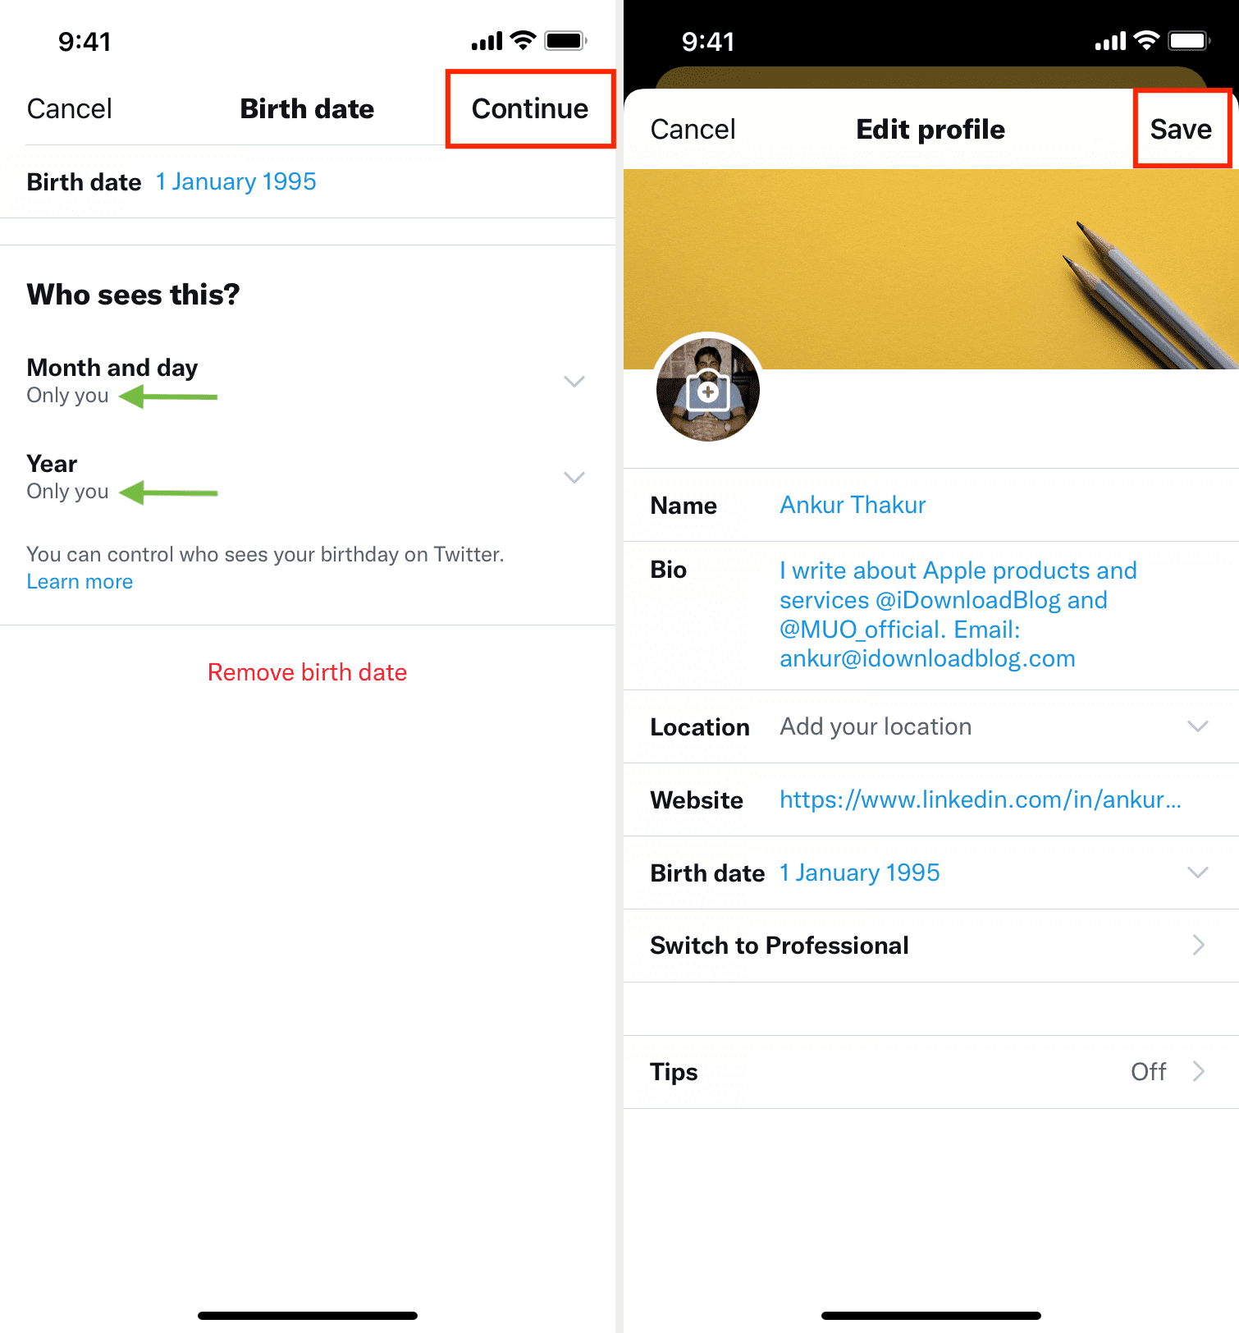Save the edited profile
Image resolution: width=1239 pixels, height=1333 pixels.
click(1181, 129)
